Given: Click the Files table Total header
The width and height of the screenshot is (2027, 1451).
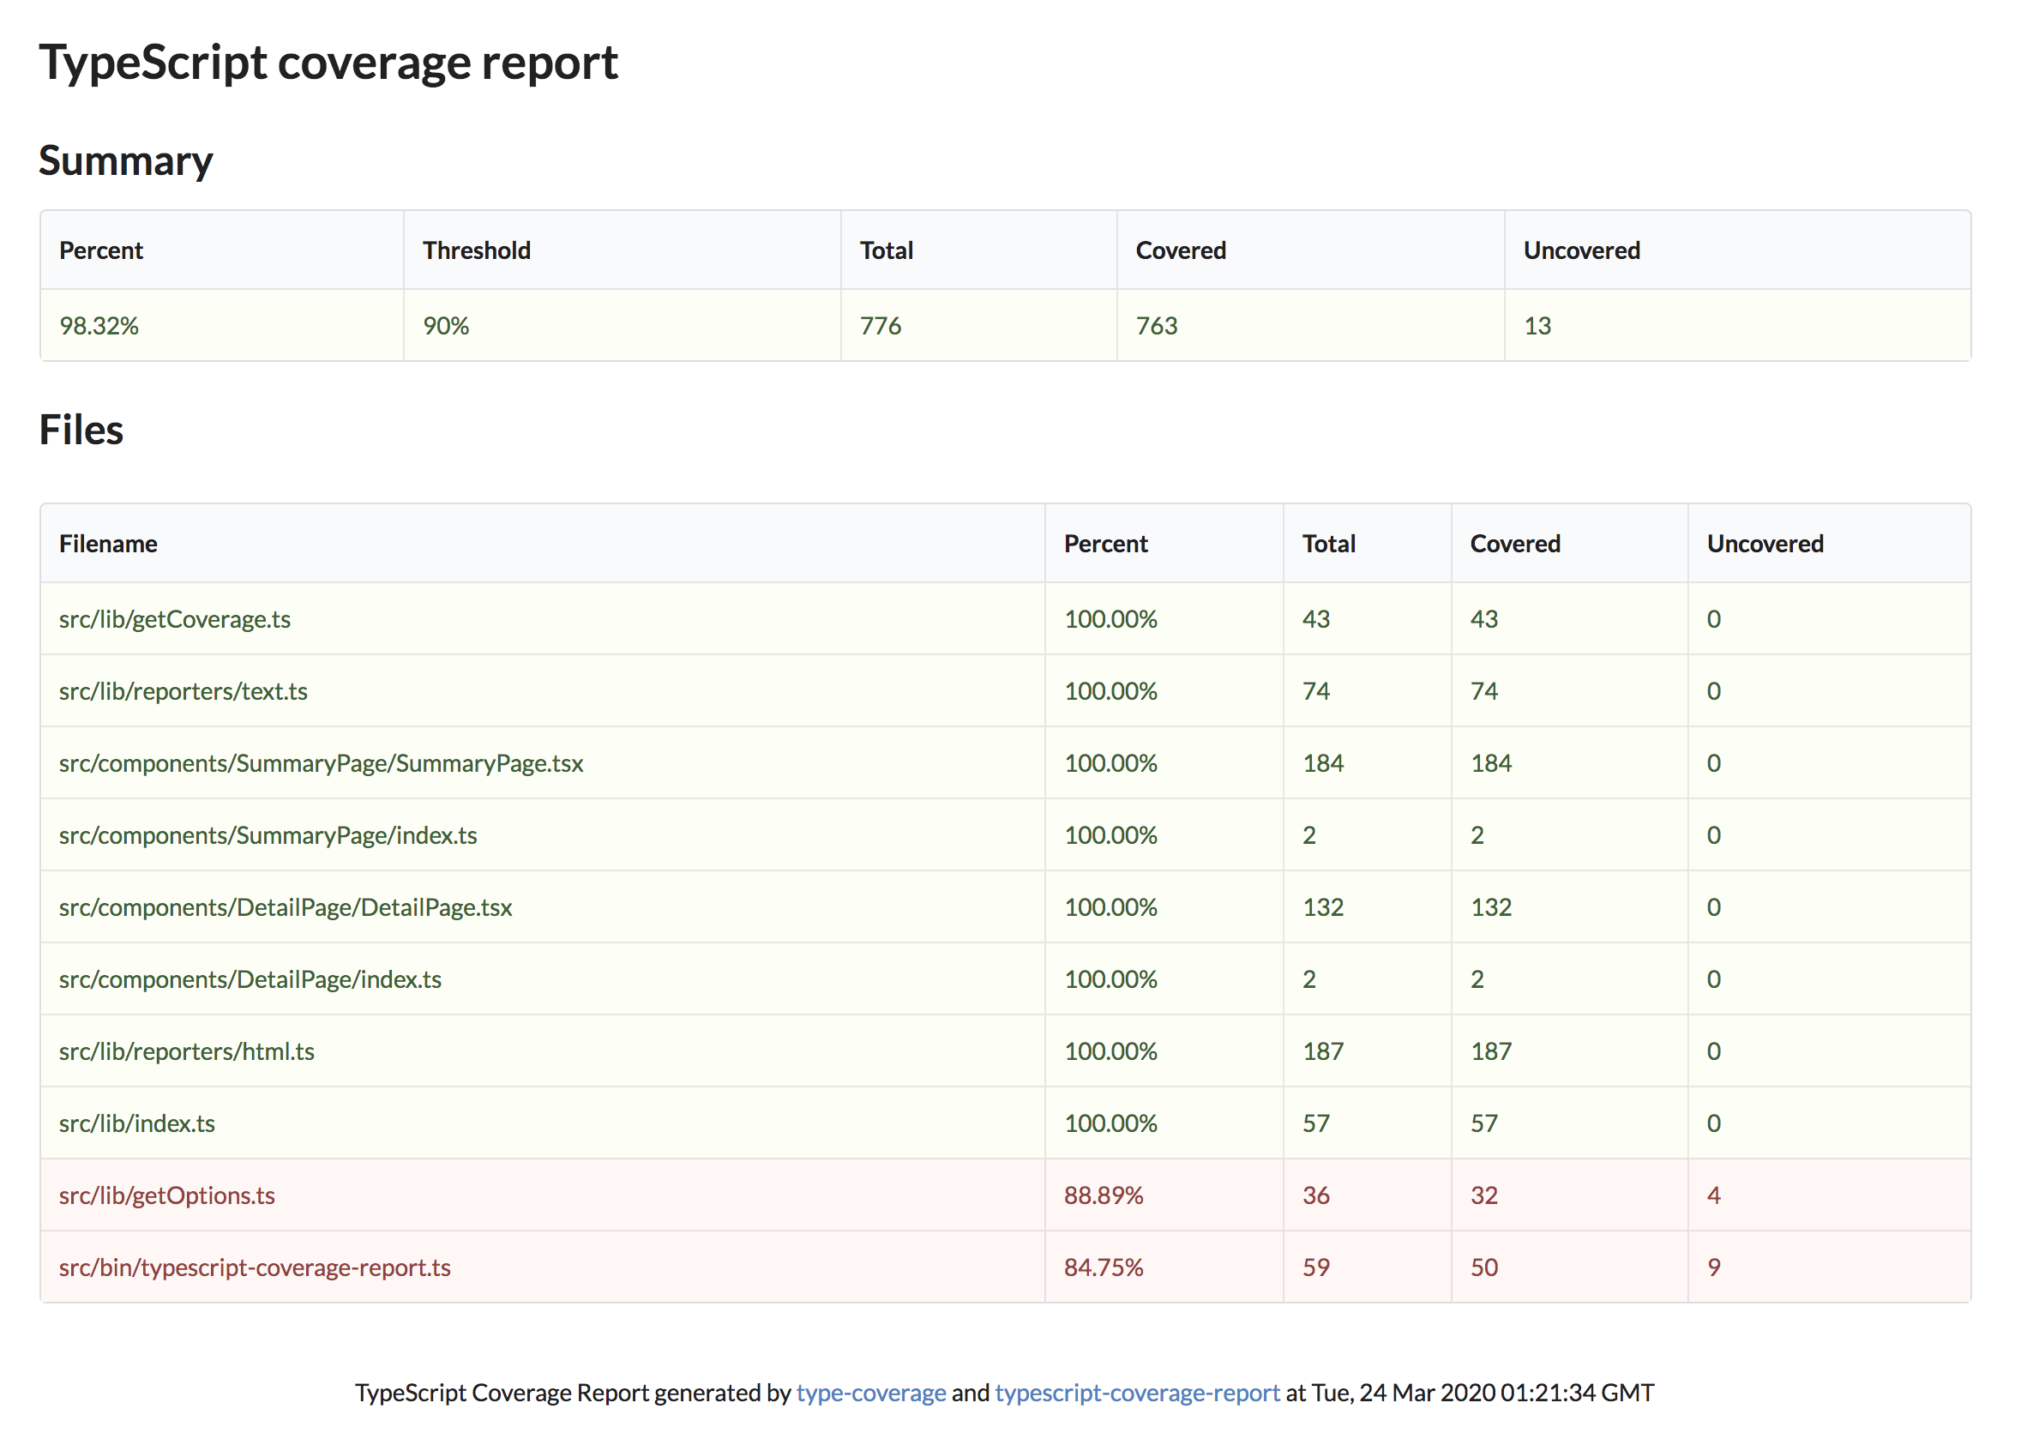Looking at the screenshot, I should tap(1328, 543).
